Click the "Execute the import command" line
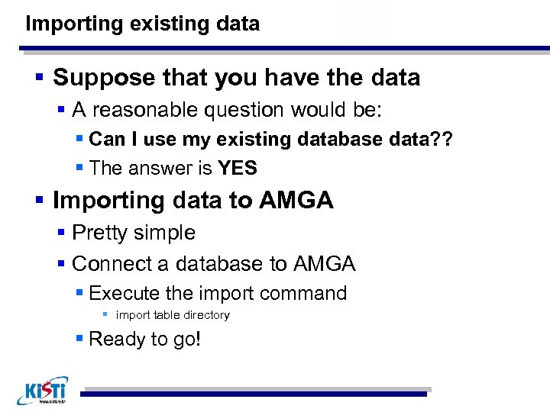 click(x=218, y=293)
